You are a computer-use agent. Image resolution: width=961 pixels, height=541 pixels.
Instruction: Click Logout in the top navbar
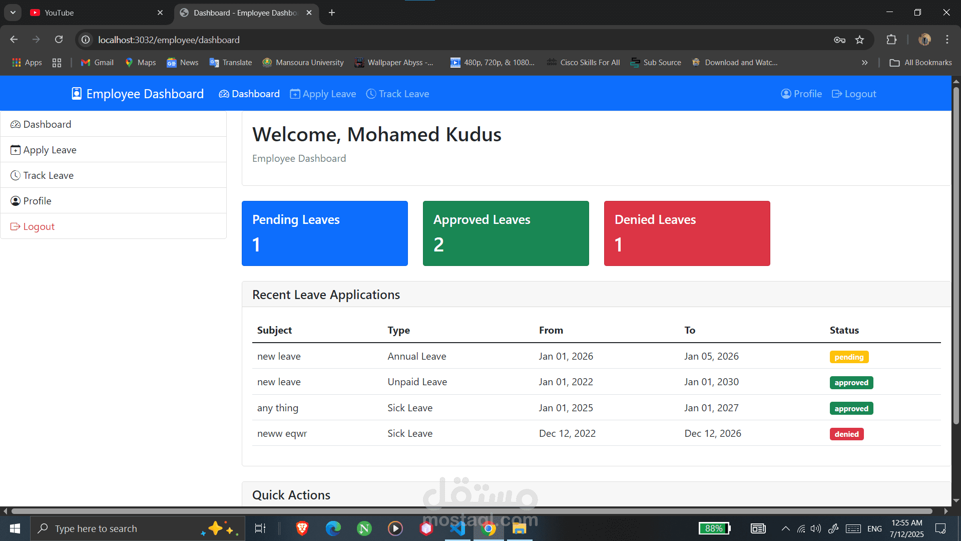click(x=854, y=94)
